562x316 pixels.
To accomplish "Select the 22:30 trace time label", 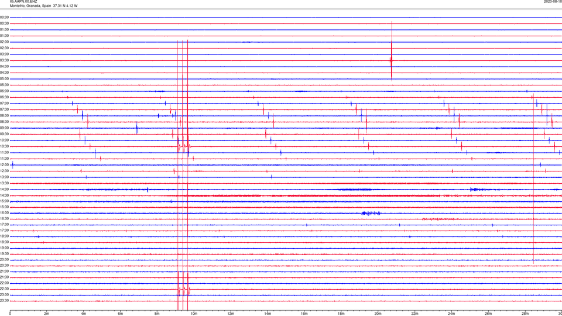I will [4, 289].
